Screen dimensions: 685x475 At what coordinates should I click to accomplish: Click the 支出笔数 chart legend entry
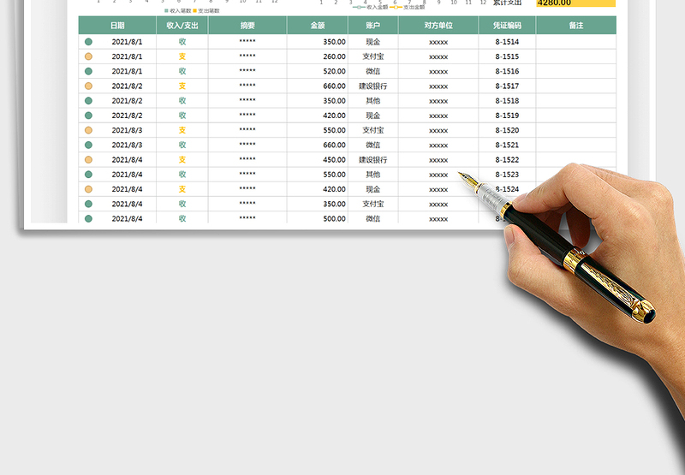[205, 11]
